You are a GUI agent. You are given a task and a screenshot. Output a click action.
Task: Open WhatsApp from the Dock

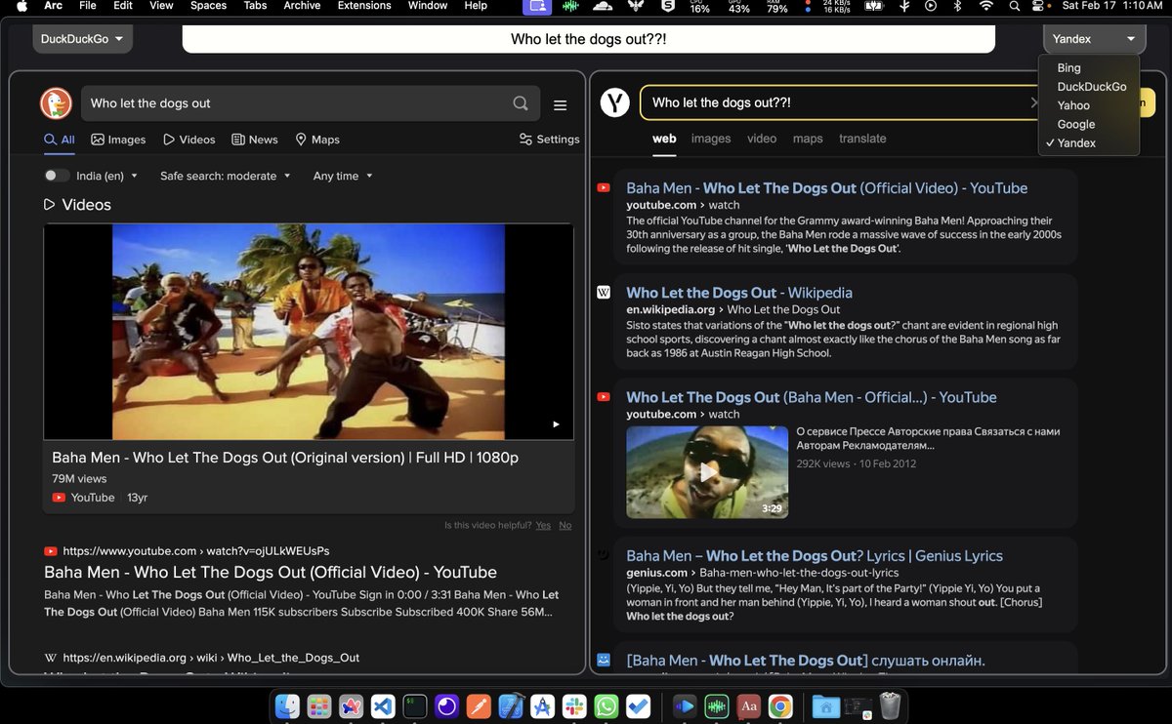click(x=606, y=705)
